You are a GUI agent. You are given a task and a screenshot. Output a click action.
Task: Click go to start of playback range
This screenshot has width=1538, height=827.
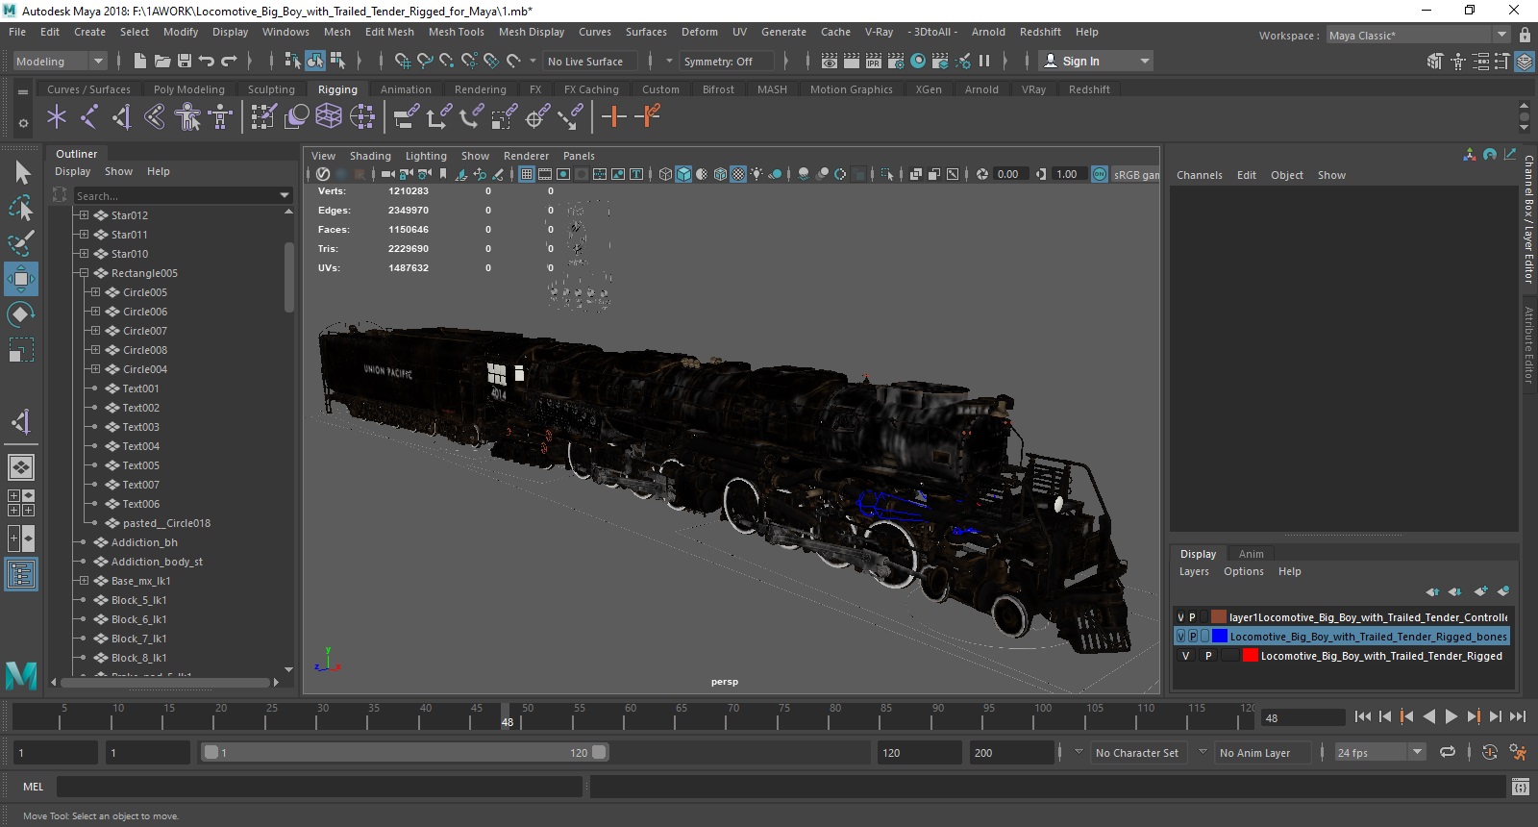[1363, 716]
